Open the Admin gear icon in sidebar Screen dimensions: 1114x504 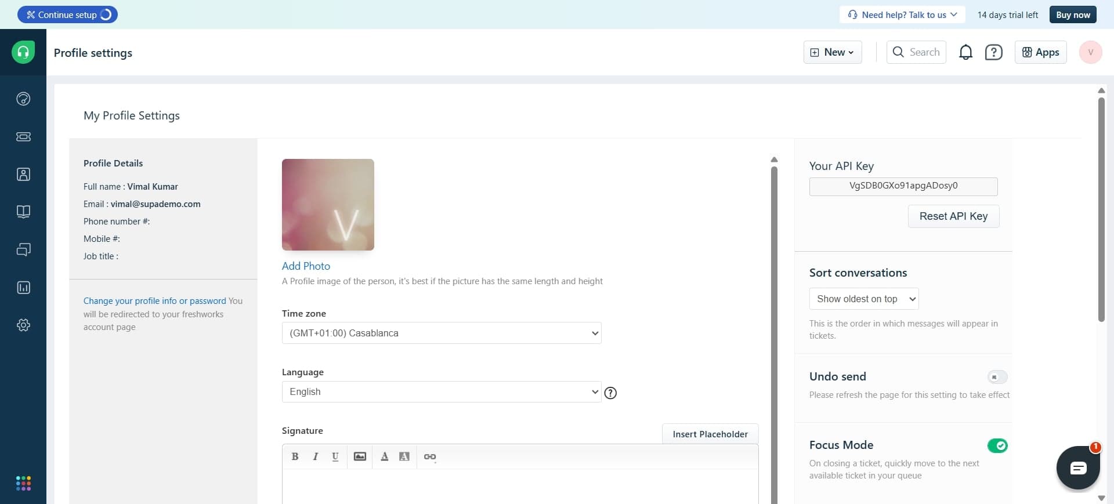(23, 325)
